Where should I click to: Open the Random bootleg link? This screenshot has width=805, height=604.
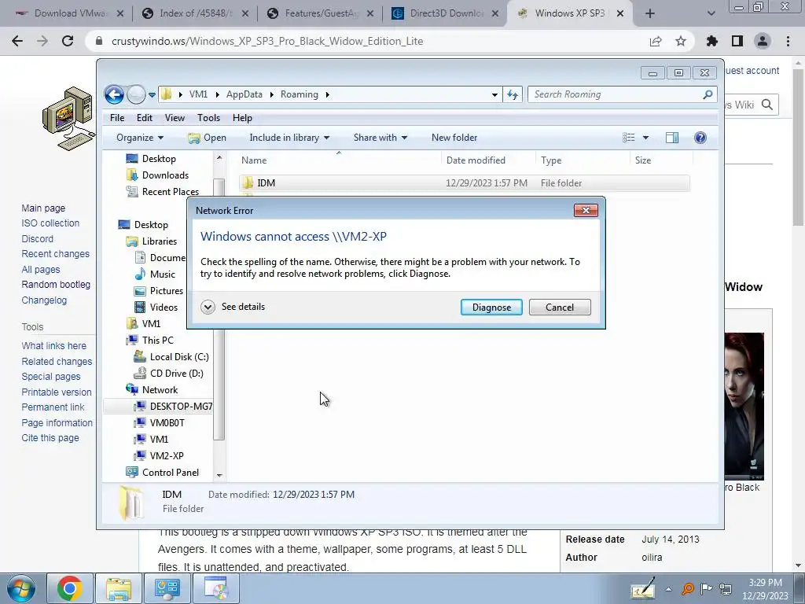tap(56, 285)
